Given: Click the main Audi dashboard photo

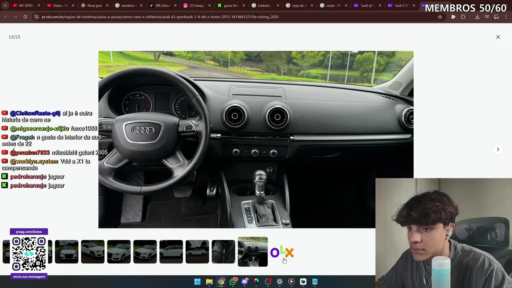Looking at the screenshot, I should coord(256,140).
